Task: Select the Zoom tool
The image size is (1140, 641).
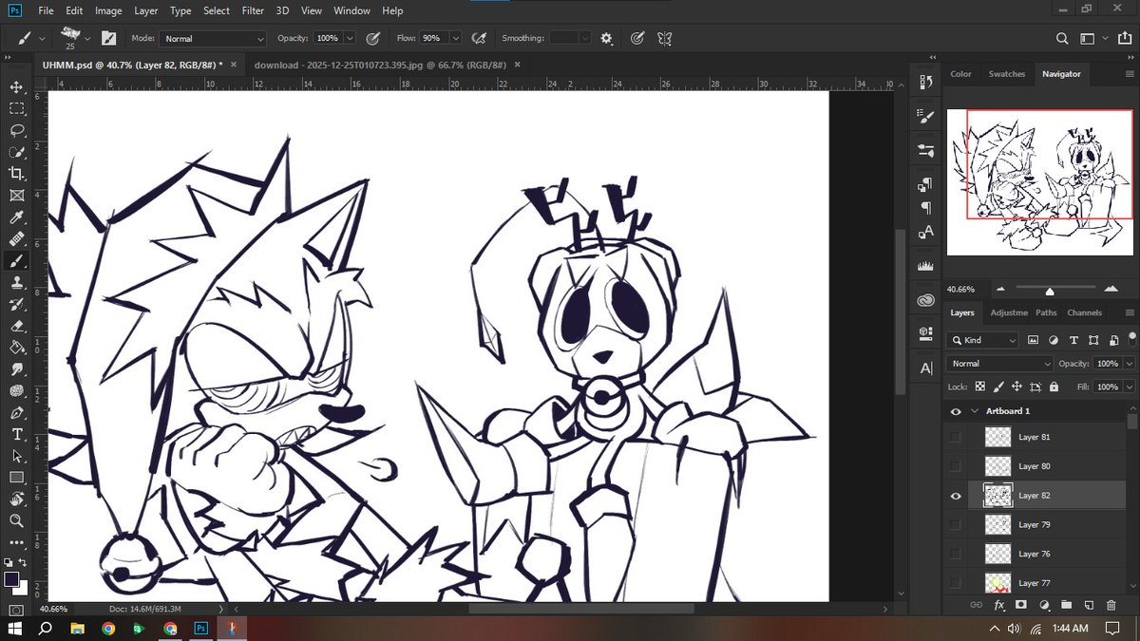Action: (16, 521)
